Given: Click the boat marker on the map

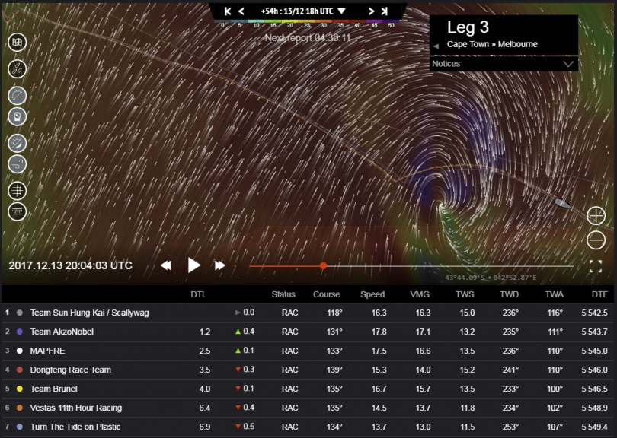Looking at the screenshot, I should (562, 203).
